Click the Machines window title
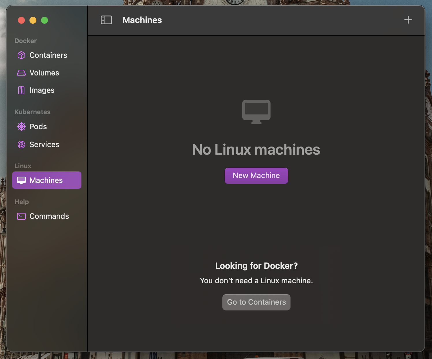This screenshot has height=359, width=432. (142, 20)
